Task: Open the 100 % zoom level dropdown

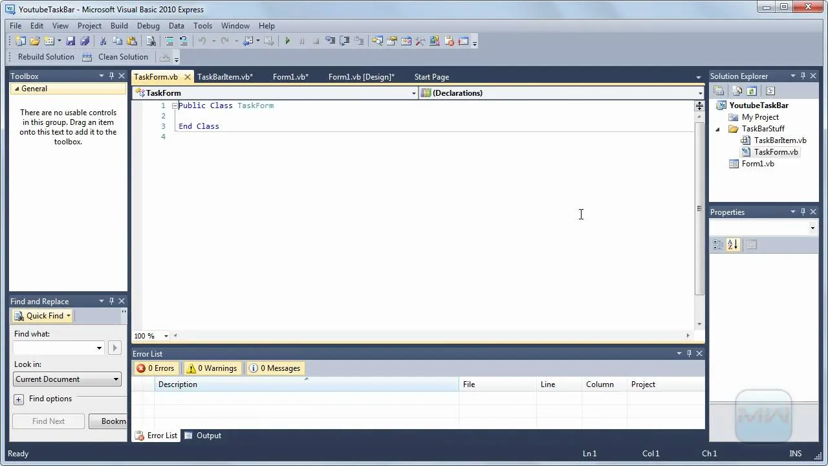Action: (166, 336)
